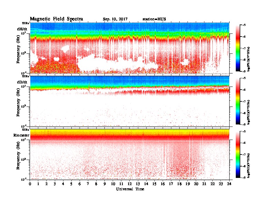Click the hour "24" tick label
This screenshot has width=273, height=211.
[229, 184]
